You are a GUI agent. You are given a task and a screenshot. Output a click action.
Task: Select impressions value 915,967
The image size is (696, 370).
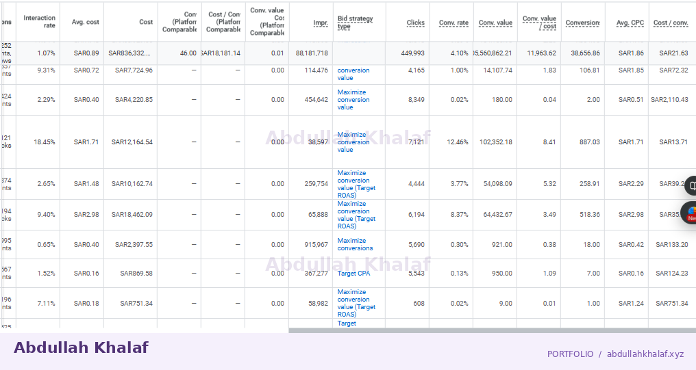click(316, 245)
